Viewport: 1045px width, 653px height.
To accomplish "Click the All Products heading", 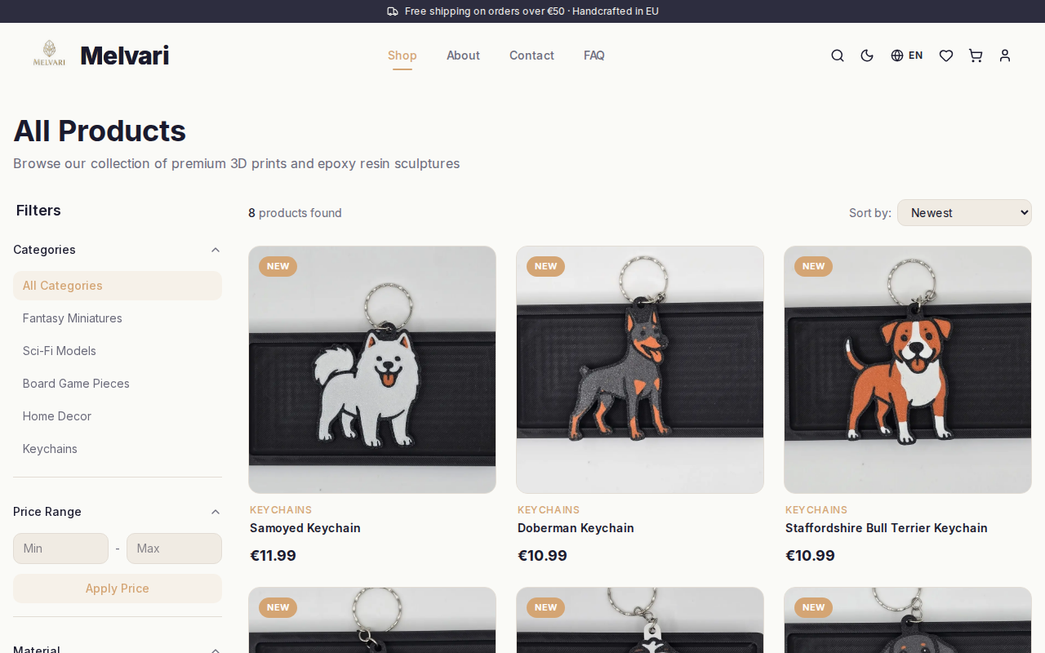I will coord(100,131).
